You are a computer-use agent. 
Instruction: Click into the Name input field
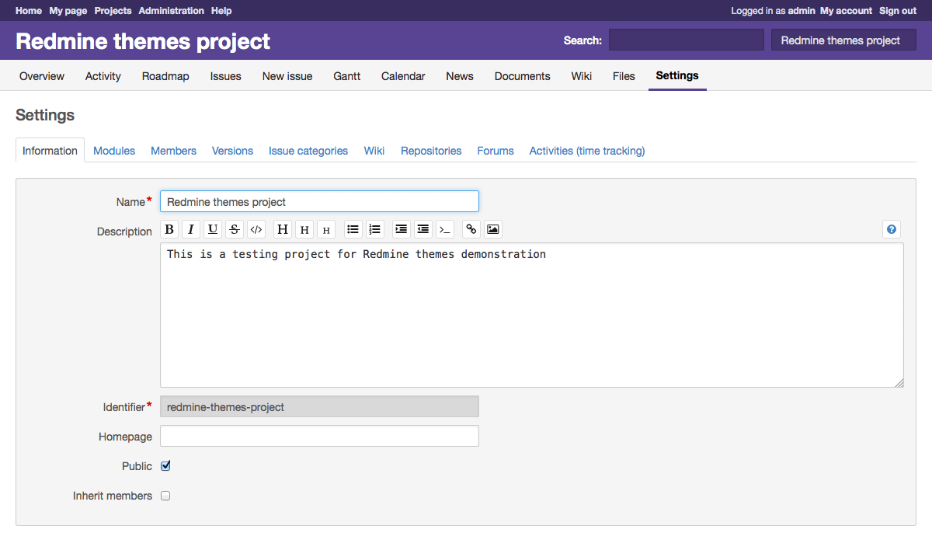(x=319, y=201)
